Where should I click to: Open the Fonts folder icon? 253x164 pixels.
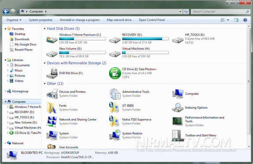[51, 107]
